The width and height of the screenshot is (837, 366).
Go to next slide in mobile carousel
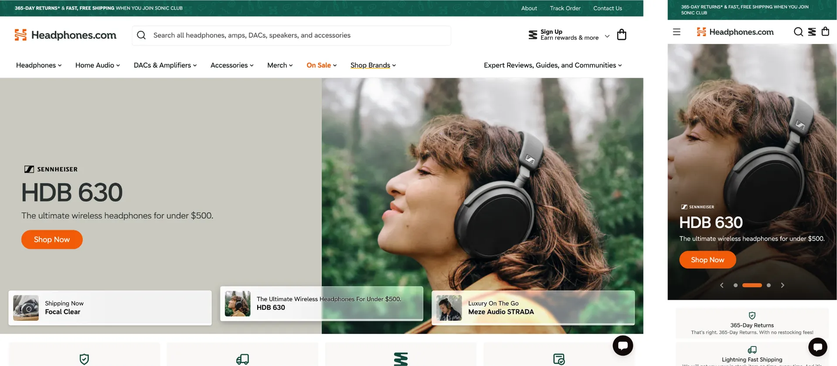point(783,285)
